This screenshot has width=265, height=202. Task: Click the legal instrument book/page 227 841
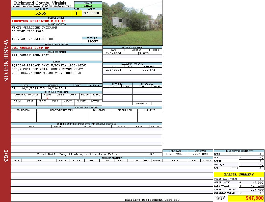click(x=149, y=70)
